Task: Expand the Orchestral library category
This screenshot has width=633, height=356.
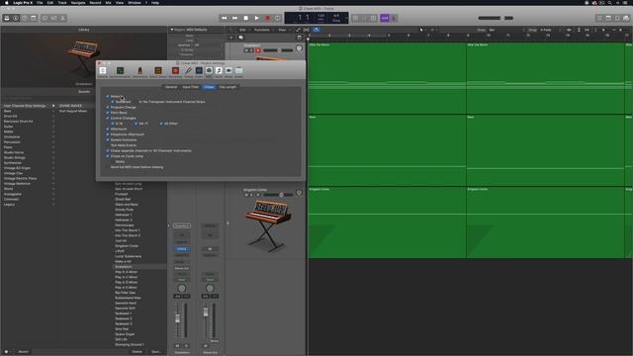Action: (52, 136)
